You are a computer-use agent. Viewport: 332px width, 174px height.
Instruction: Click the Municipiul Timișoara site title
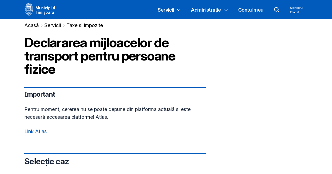point(45,9)
